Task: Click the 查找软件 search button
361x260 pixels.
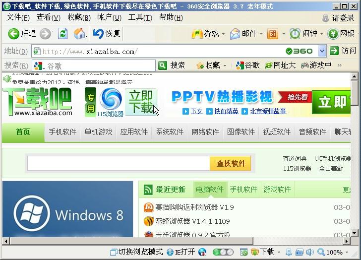Action: [x=231, y=164]
